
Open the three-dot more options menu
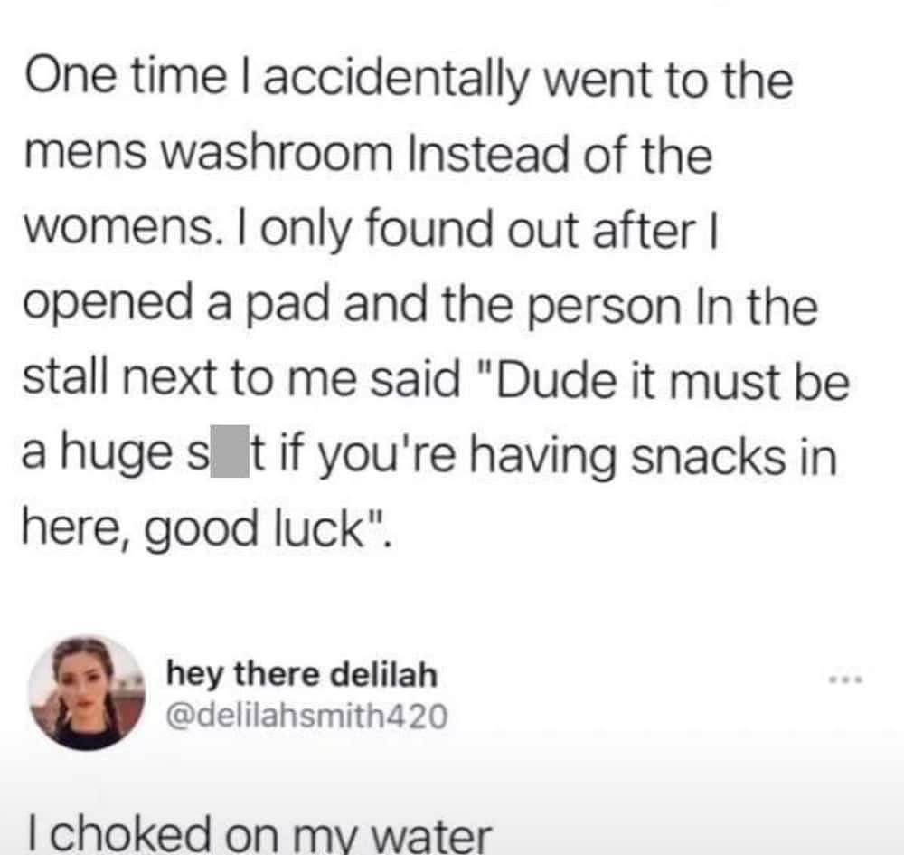click(846, 679)
